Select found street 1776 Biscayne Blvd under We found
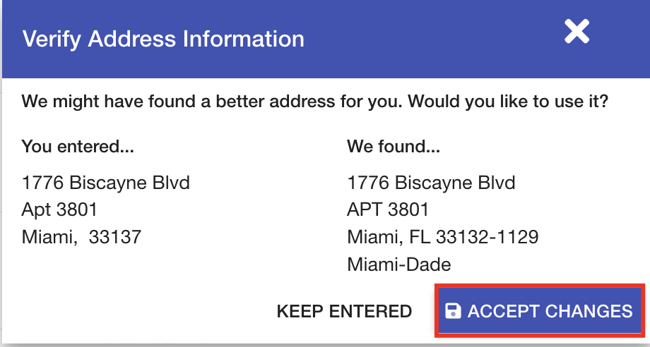The image size is (650, 347). point(431,183)
